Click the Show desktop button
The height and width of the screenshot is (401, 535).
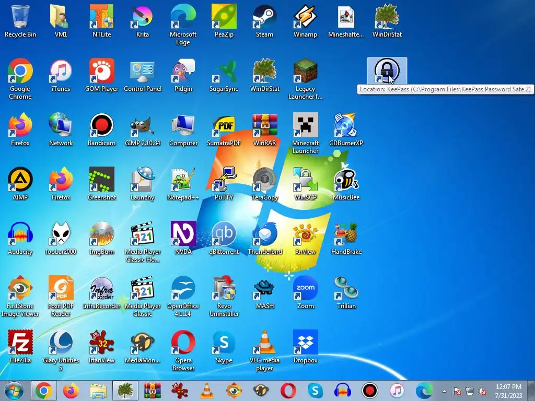[531, 391]
